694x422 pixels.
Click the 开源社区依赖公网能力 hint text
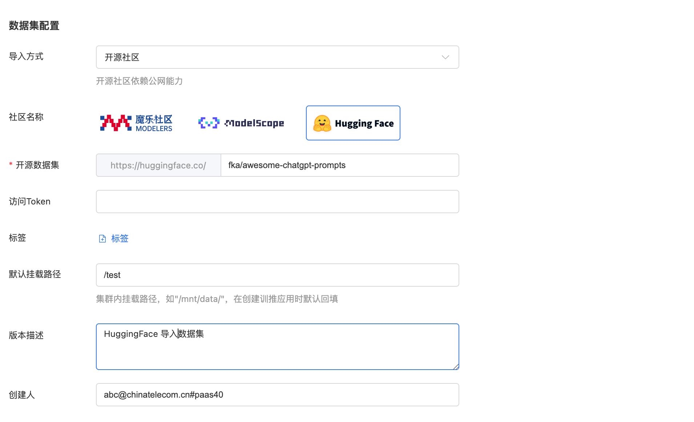pyautogui.click(x=140, y=81)
